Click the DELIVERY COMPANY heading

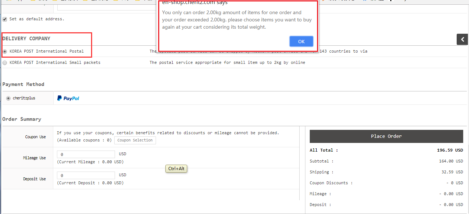tap(26, 38)
